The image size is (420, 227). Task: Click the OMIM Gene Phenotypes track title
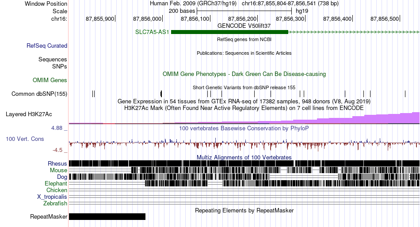pos(244,74)
